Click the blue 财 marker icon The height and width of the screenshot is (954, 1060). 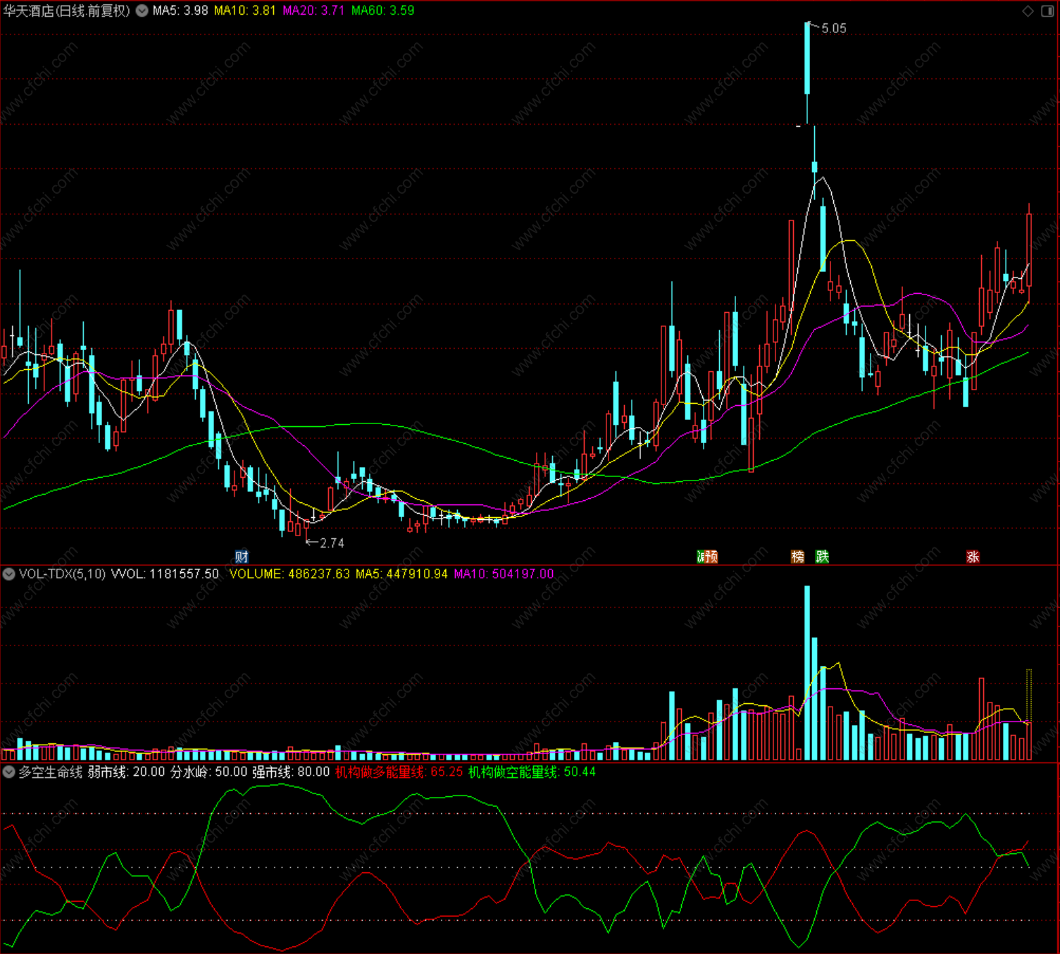point(242,557)
